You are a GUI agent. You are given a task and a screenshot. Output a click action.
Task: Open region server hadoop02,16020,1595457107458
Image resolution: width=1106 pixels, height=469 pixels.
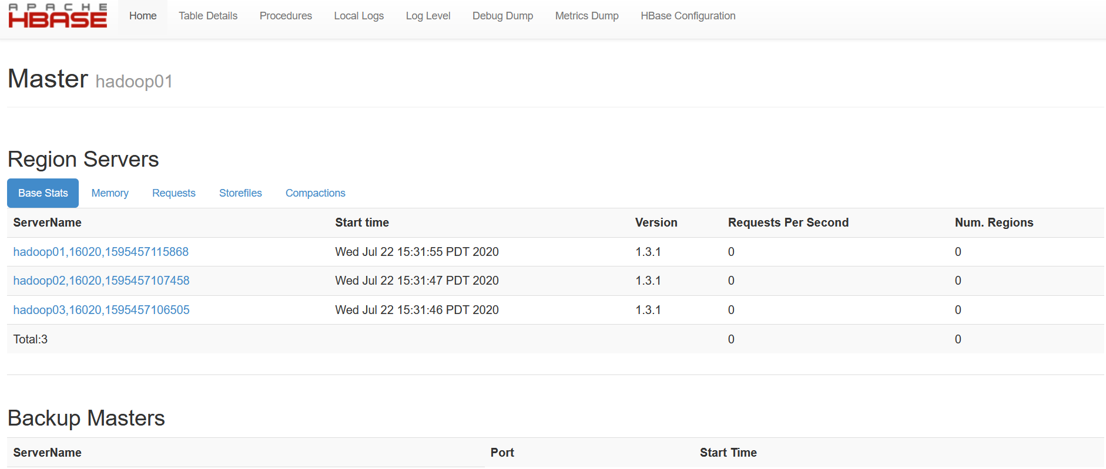coord(101,281)
